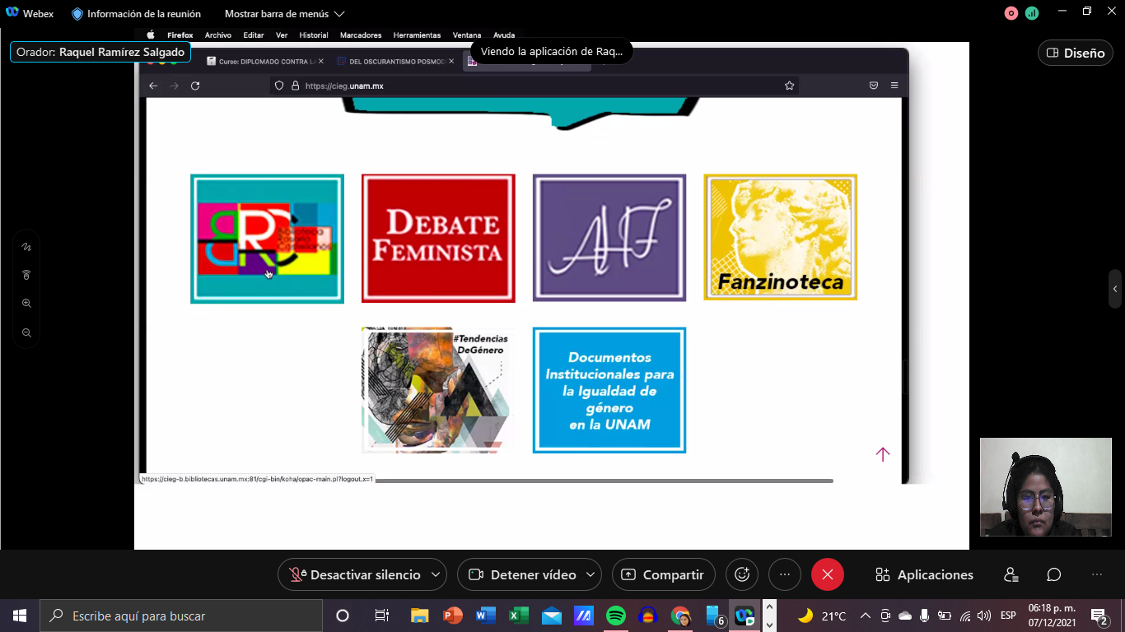Click the Pocket save icon in Firefox
The width and height of the screenshot is (1125, 632).
point(874,86)
